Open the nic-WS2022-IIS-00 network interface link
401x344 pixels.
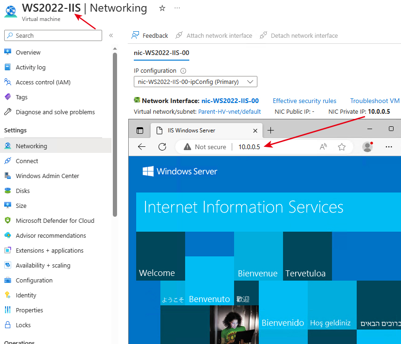230,101
